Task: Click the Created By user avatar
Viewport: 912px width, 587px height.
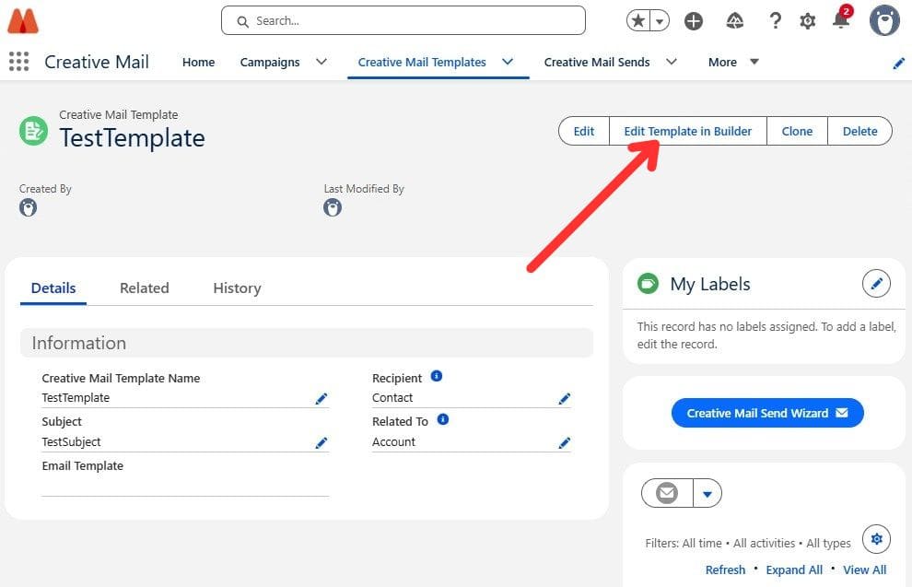Action: tap(28, 207)
